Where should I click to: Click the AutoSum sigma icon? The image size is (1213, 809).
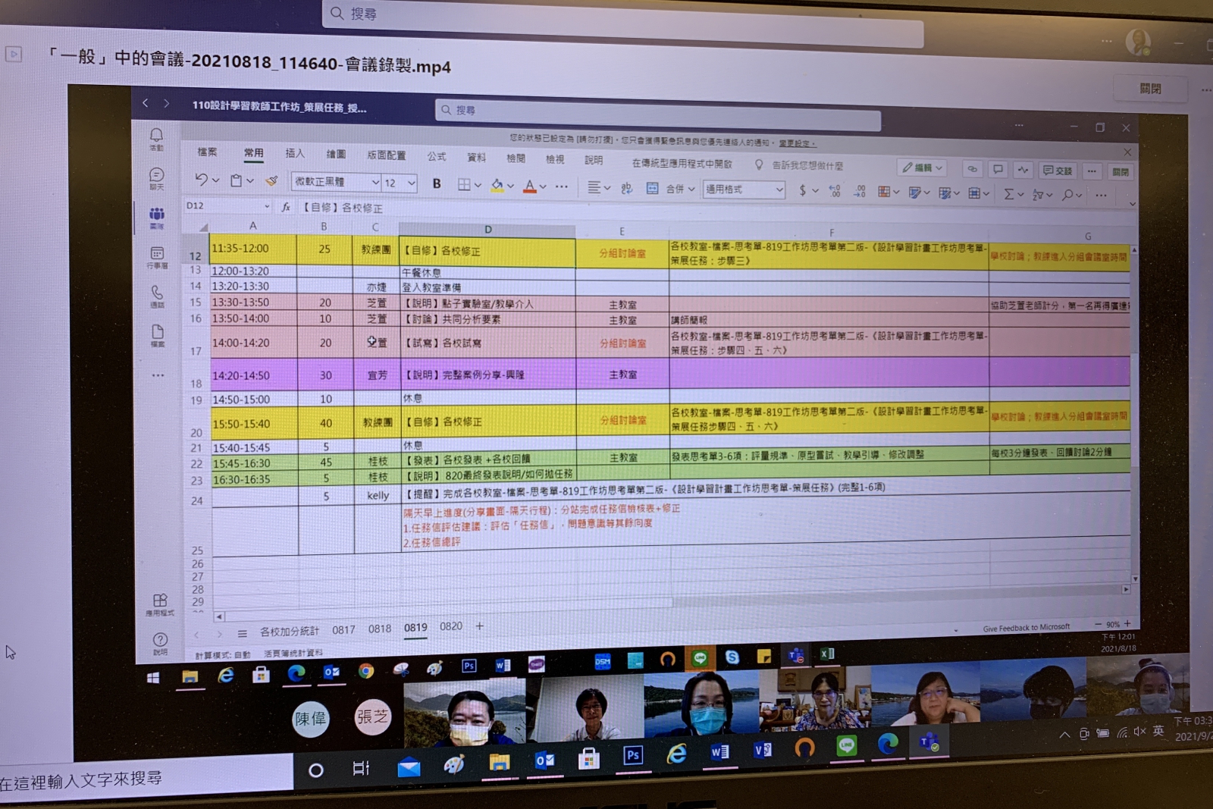point(1009,194)
